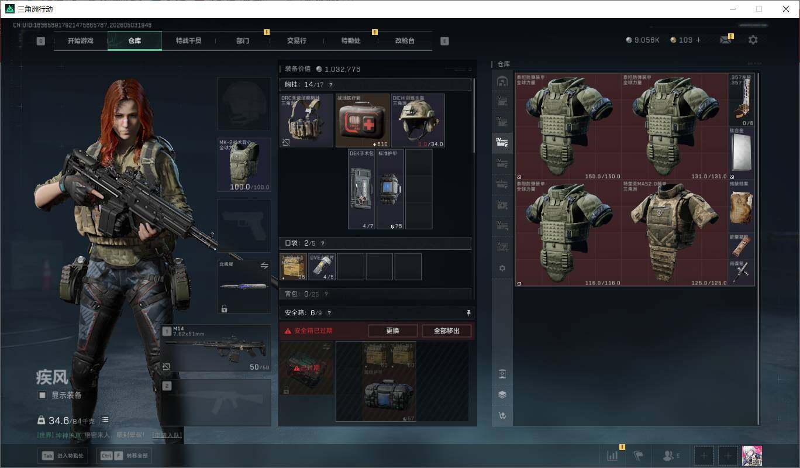Screen dimensions: 800x468
Task: Select the 能量凝胶 item in warehouse
Action: point(742,246)
